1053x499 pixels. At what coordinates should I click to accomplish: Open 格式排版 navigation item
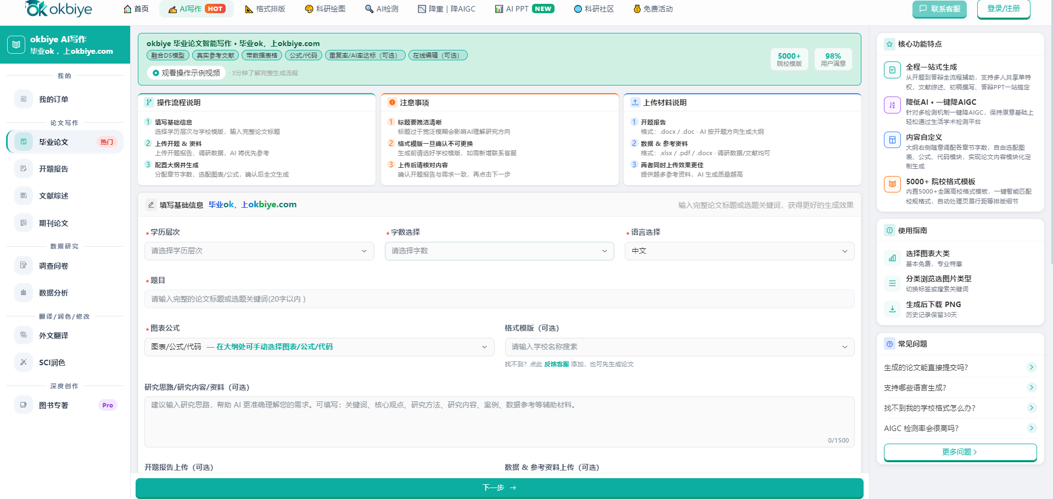(x=265, y=9)
